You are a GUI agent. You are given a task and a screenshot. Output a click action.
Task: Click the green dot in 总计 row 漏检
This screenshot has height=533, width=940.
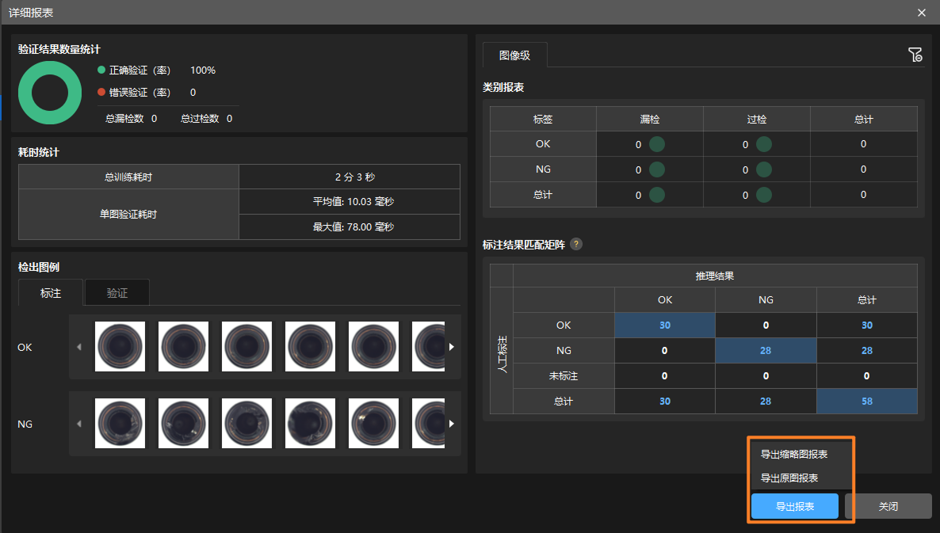(x=657, y=195)
